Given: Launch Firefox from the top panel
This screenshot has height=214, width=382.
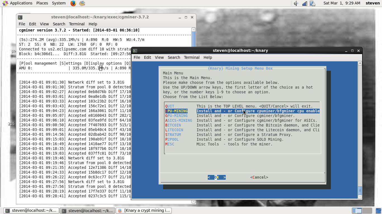Looking at the screenshot, I should (x=73, y=3).
